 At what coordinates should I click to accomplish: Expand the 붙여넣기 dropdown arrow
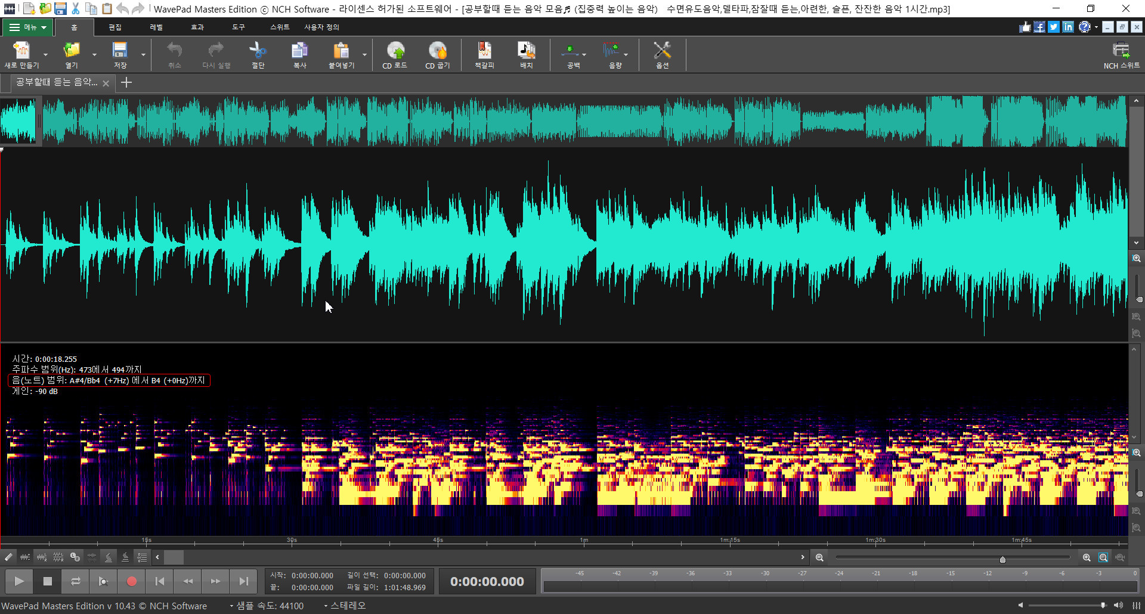click(x=364, y=55)
